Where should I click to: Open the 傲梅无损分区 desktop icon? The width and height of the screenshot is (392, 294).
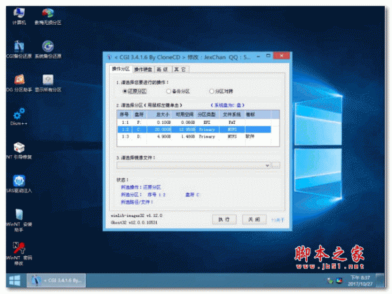pyautogui.click(x=48, y=16)
